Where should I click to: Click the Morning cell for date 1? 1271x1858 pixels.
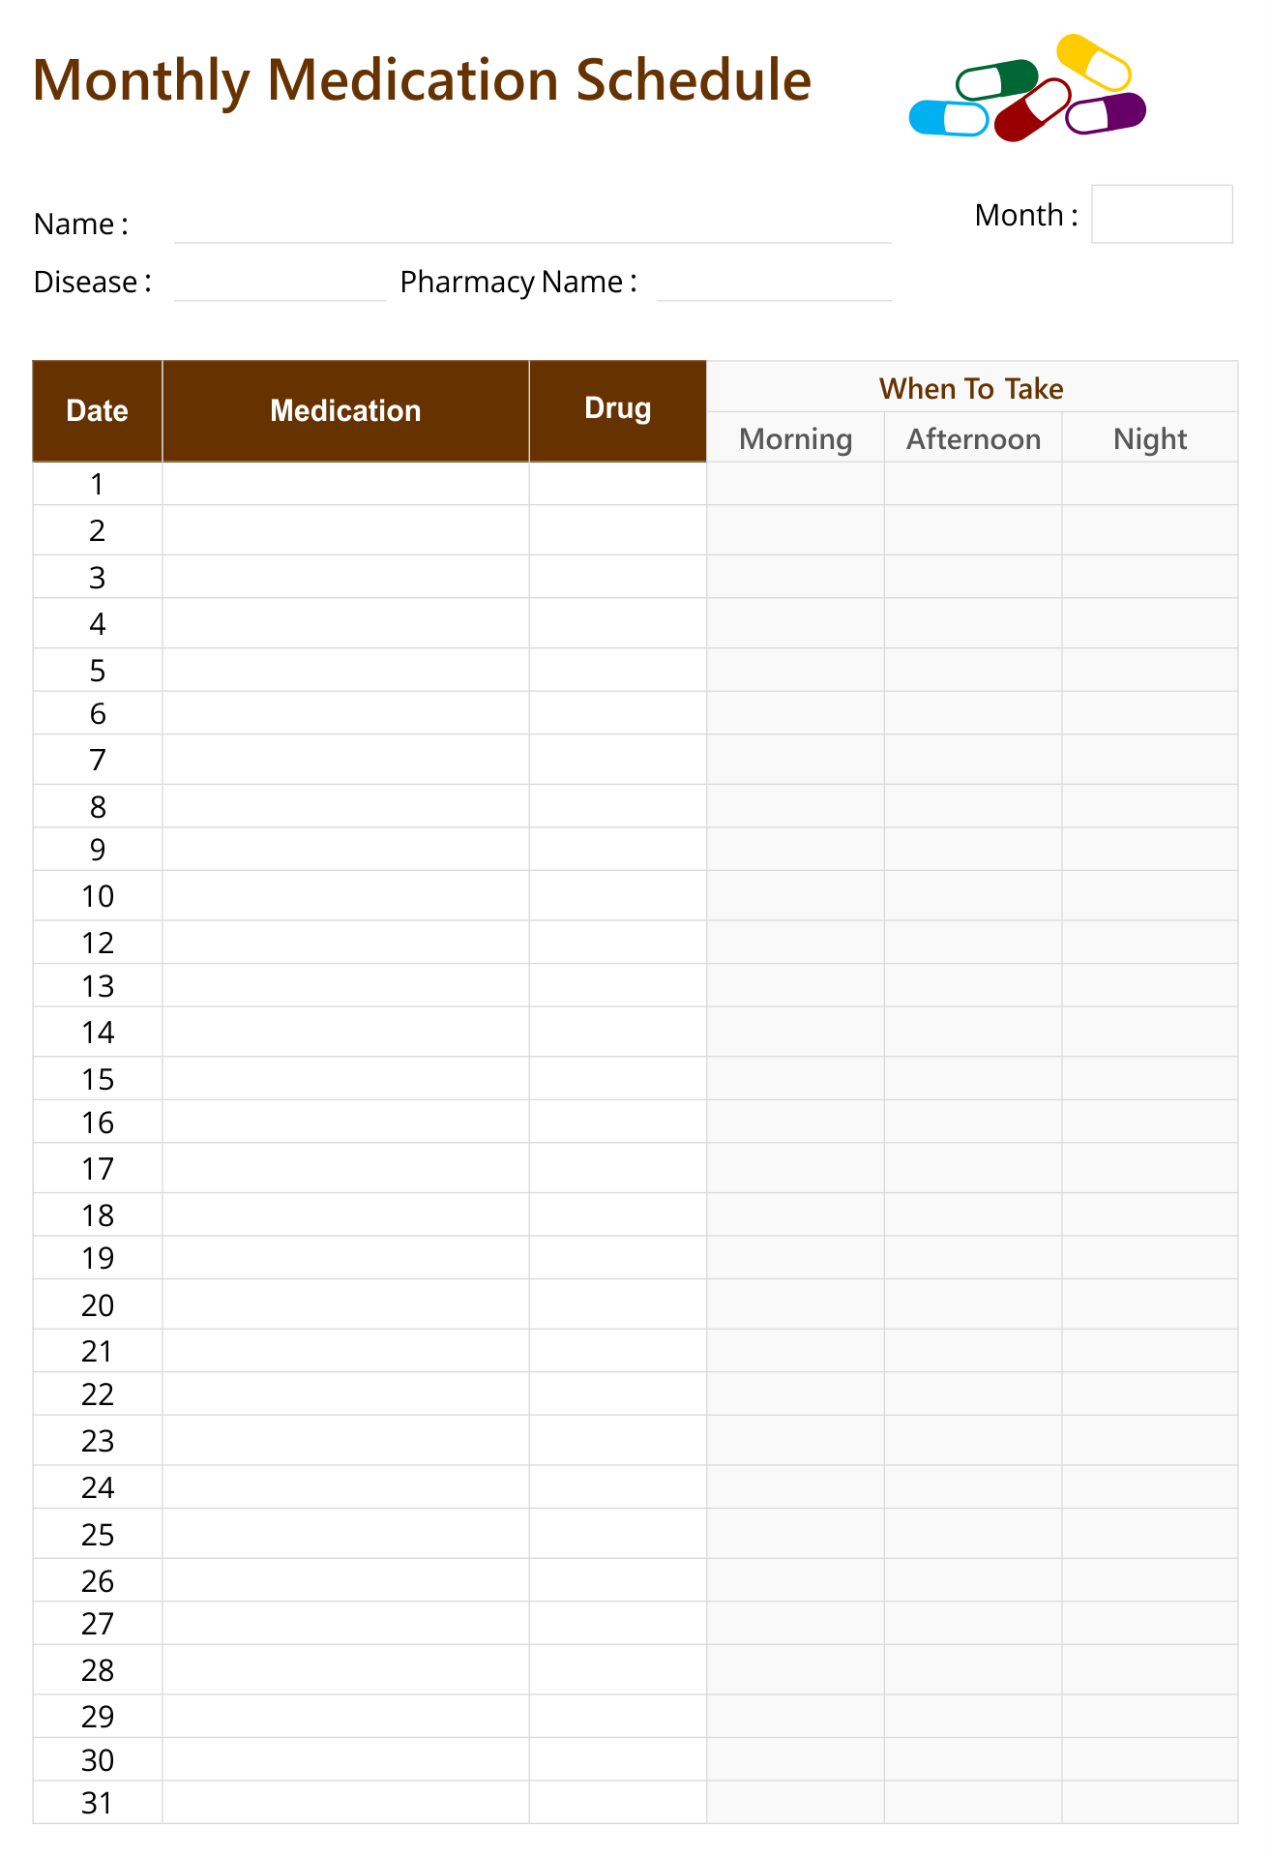[795, 483]
